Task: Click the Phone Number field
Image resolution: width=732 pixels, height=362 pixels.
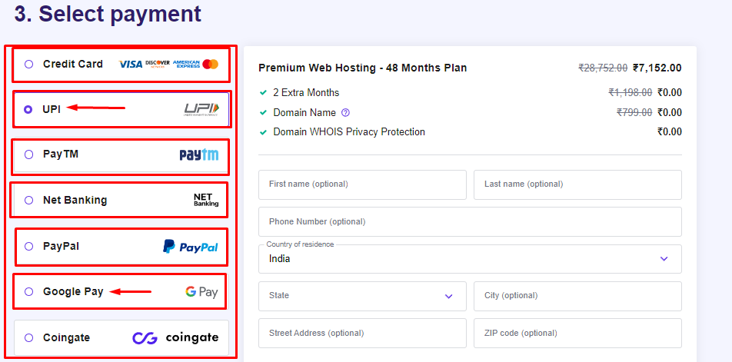Action: (470, 221)
